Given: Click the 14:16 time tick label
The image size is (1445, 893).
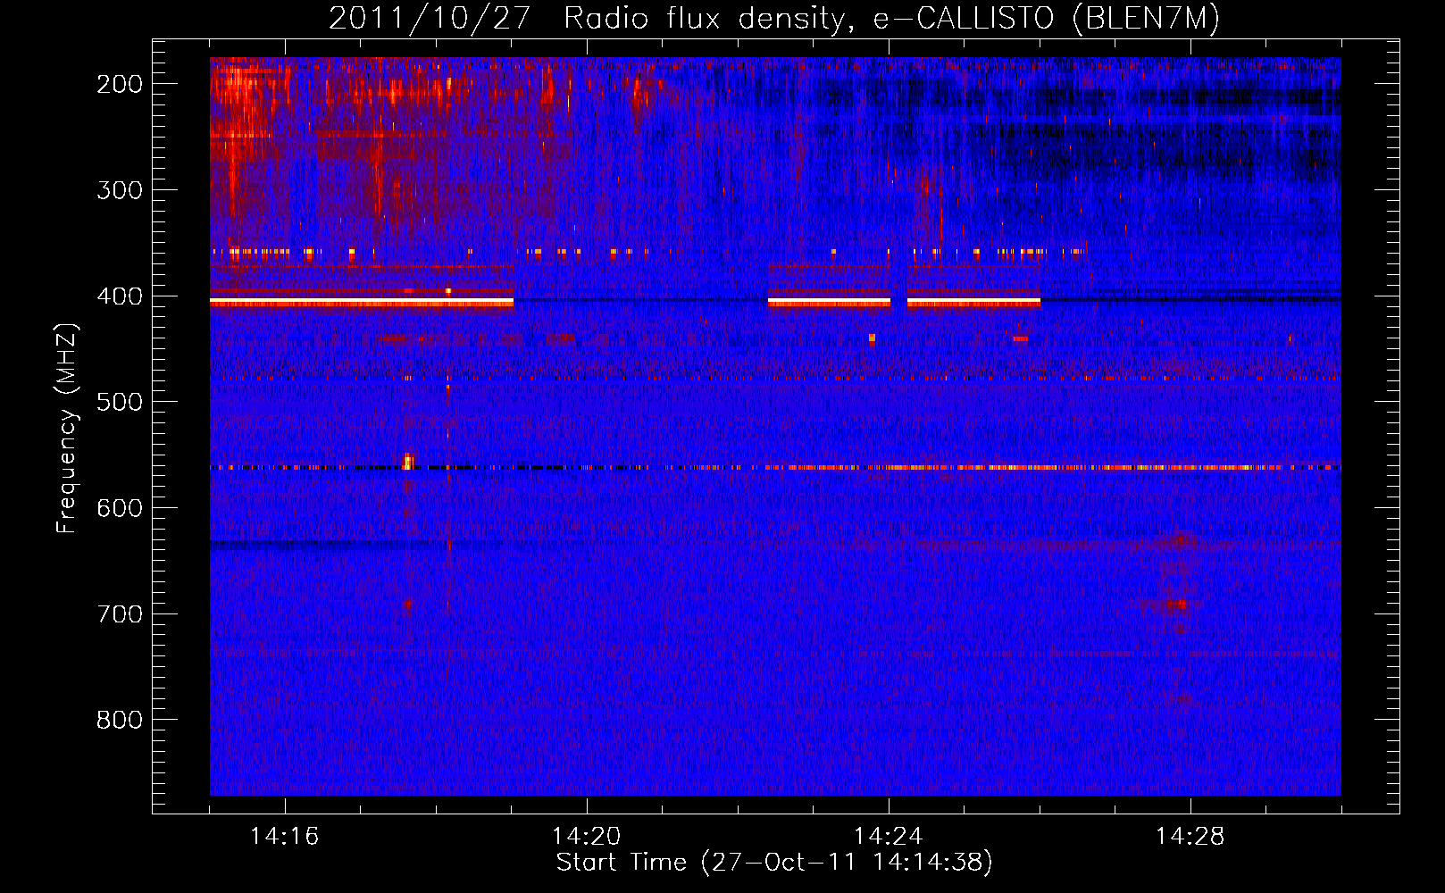Looking at the screenshot, I should (284, 837).
